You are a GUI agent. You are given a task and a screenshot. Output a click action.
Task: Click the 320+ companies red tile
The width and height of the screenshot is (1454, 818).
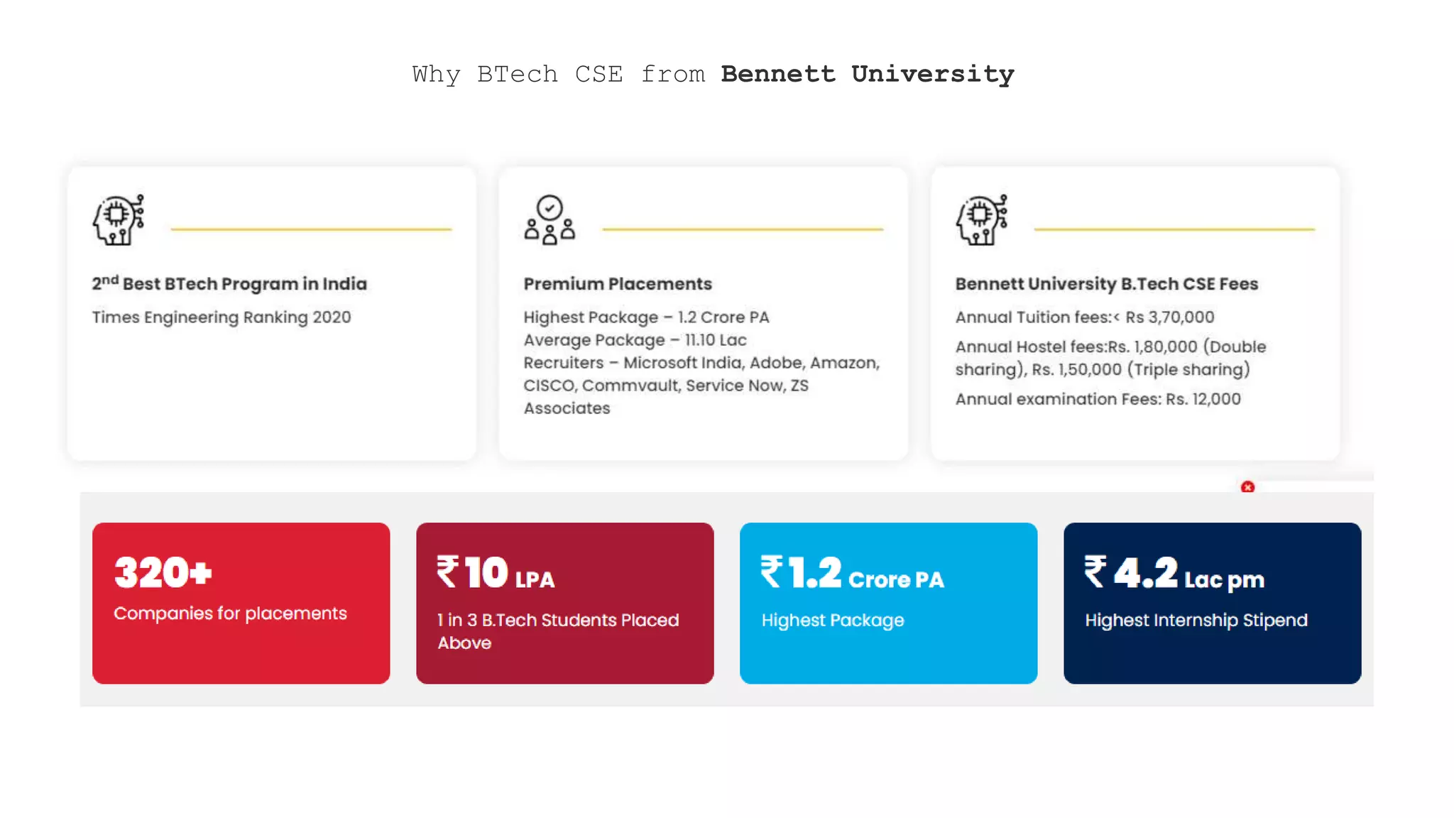[x=241, y=603]
